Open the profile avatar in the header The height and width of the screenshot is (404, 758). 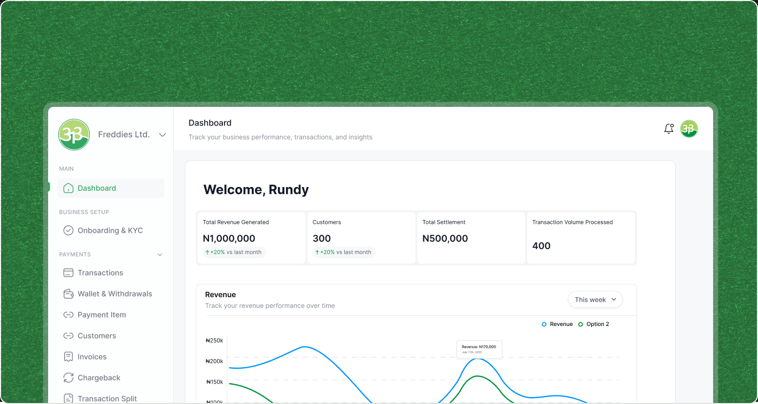(689, 129)
